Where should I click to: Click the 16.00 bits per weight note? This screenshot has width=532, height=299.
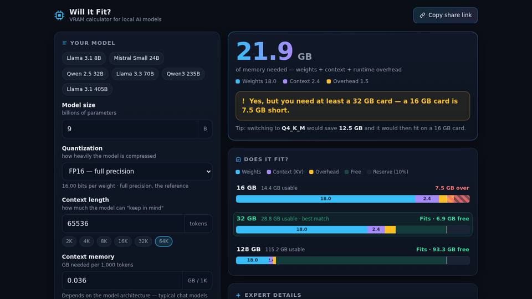pos(125,186)
